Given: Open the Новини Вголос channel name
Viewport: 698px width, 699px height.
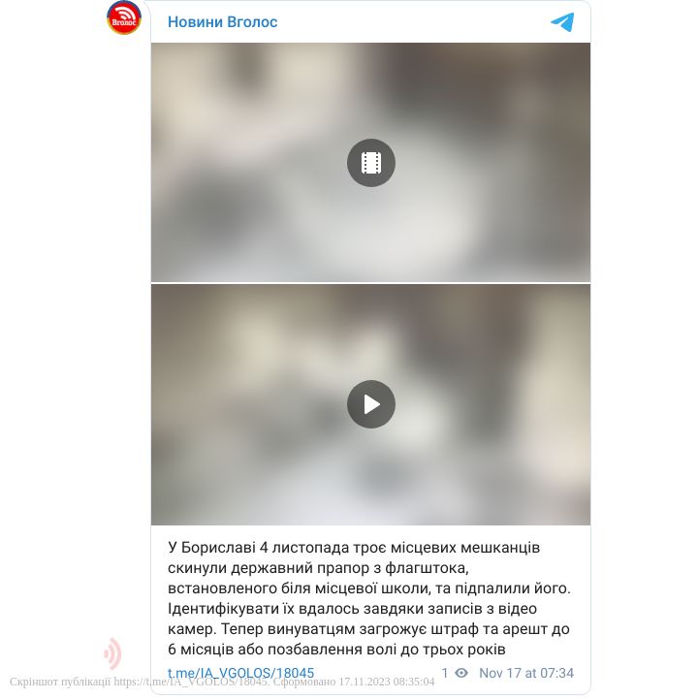Looking at the screenshot, I should click(222, 22).
